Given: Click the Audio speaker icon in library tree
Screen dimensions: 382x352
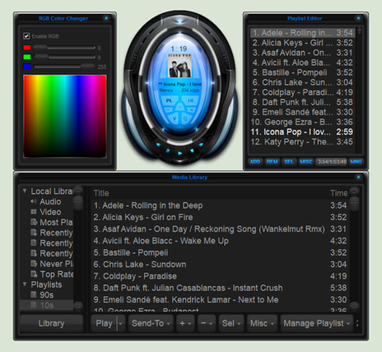Looking at the screenshot, I should (x=34, y=201).
